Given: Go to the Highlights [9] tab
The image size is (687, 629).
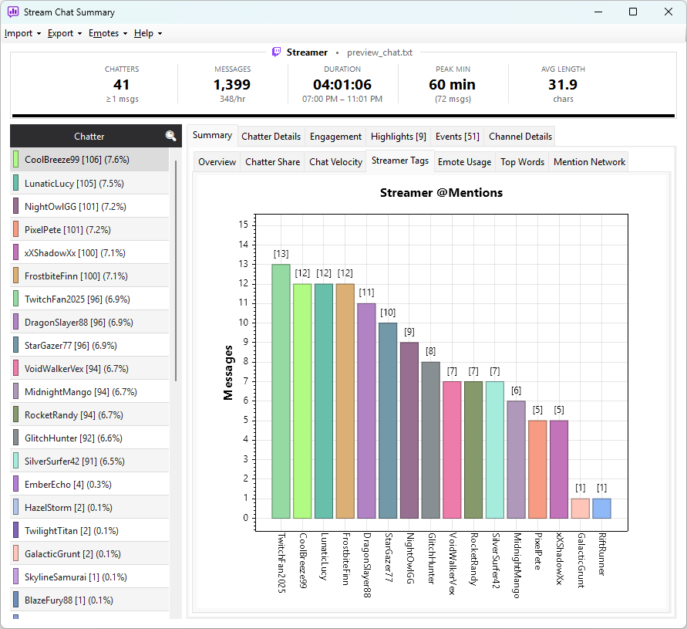Looking at the screenshot, I should coord(399,137).
